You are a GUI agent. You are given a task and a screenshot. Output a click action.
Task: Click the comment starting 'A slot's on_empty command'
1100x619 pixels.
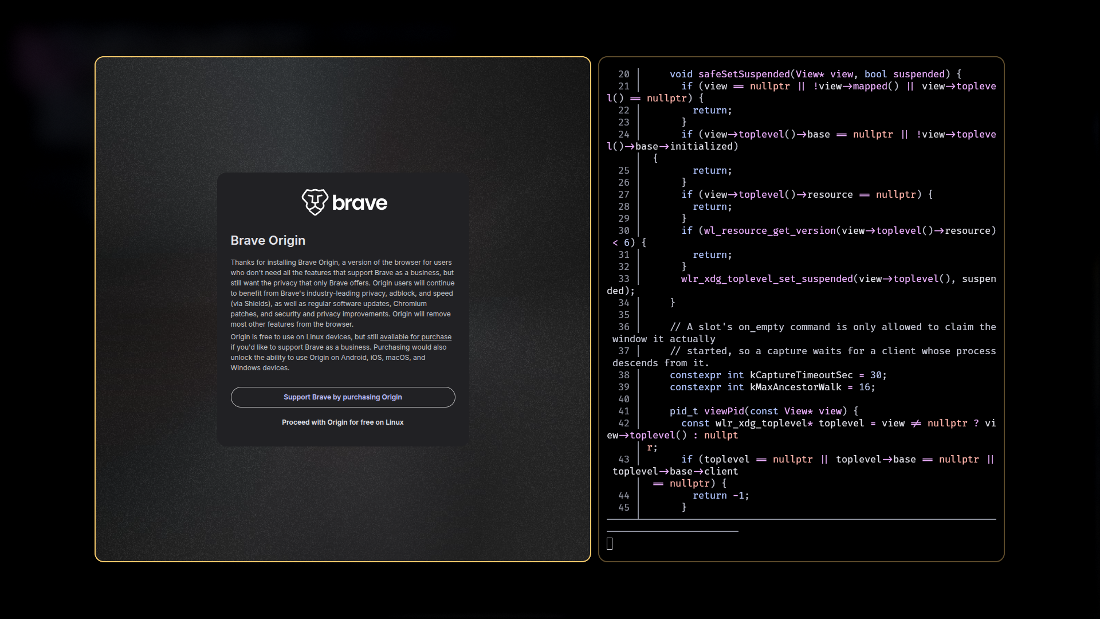tap(802, 333)
